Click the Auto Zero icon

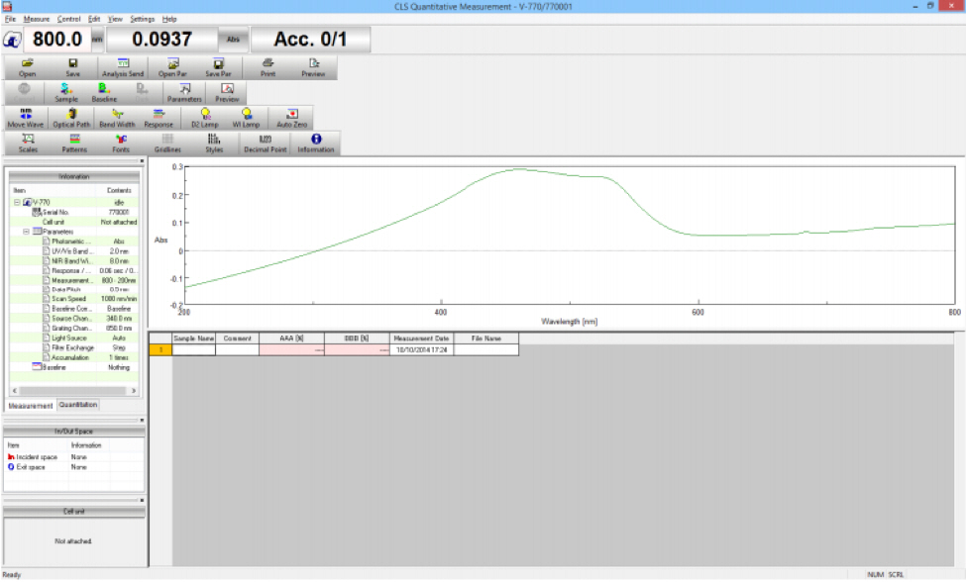pyautogui.click(x=291, y=119)
